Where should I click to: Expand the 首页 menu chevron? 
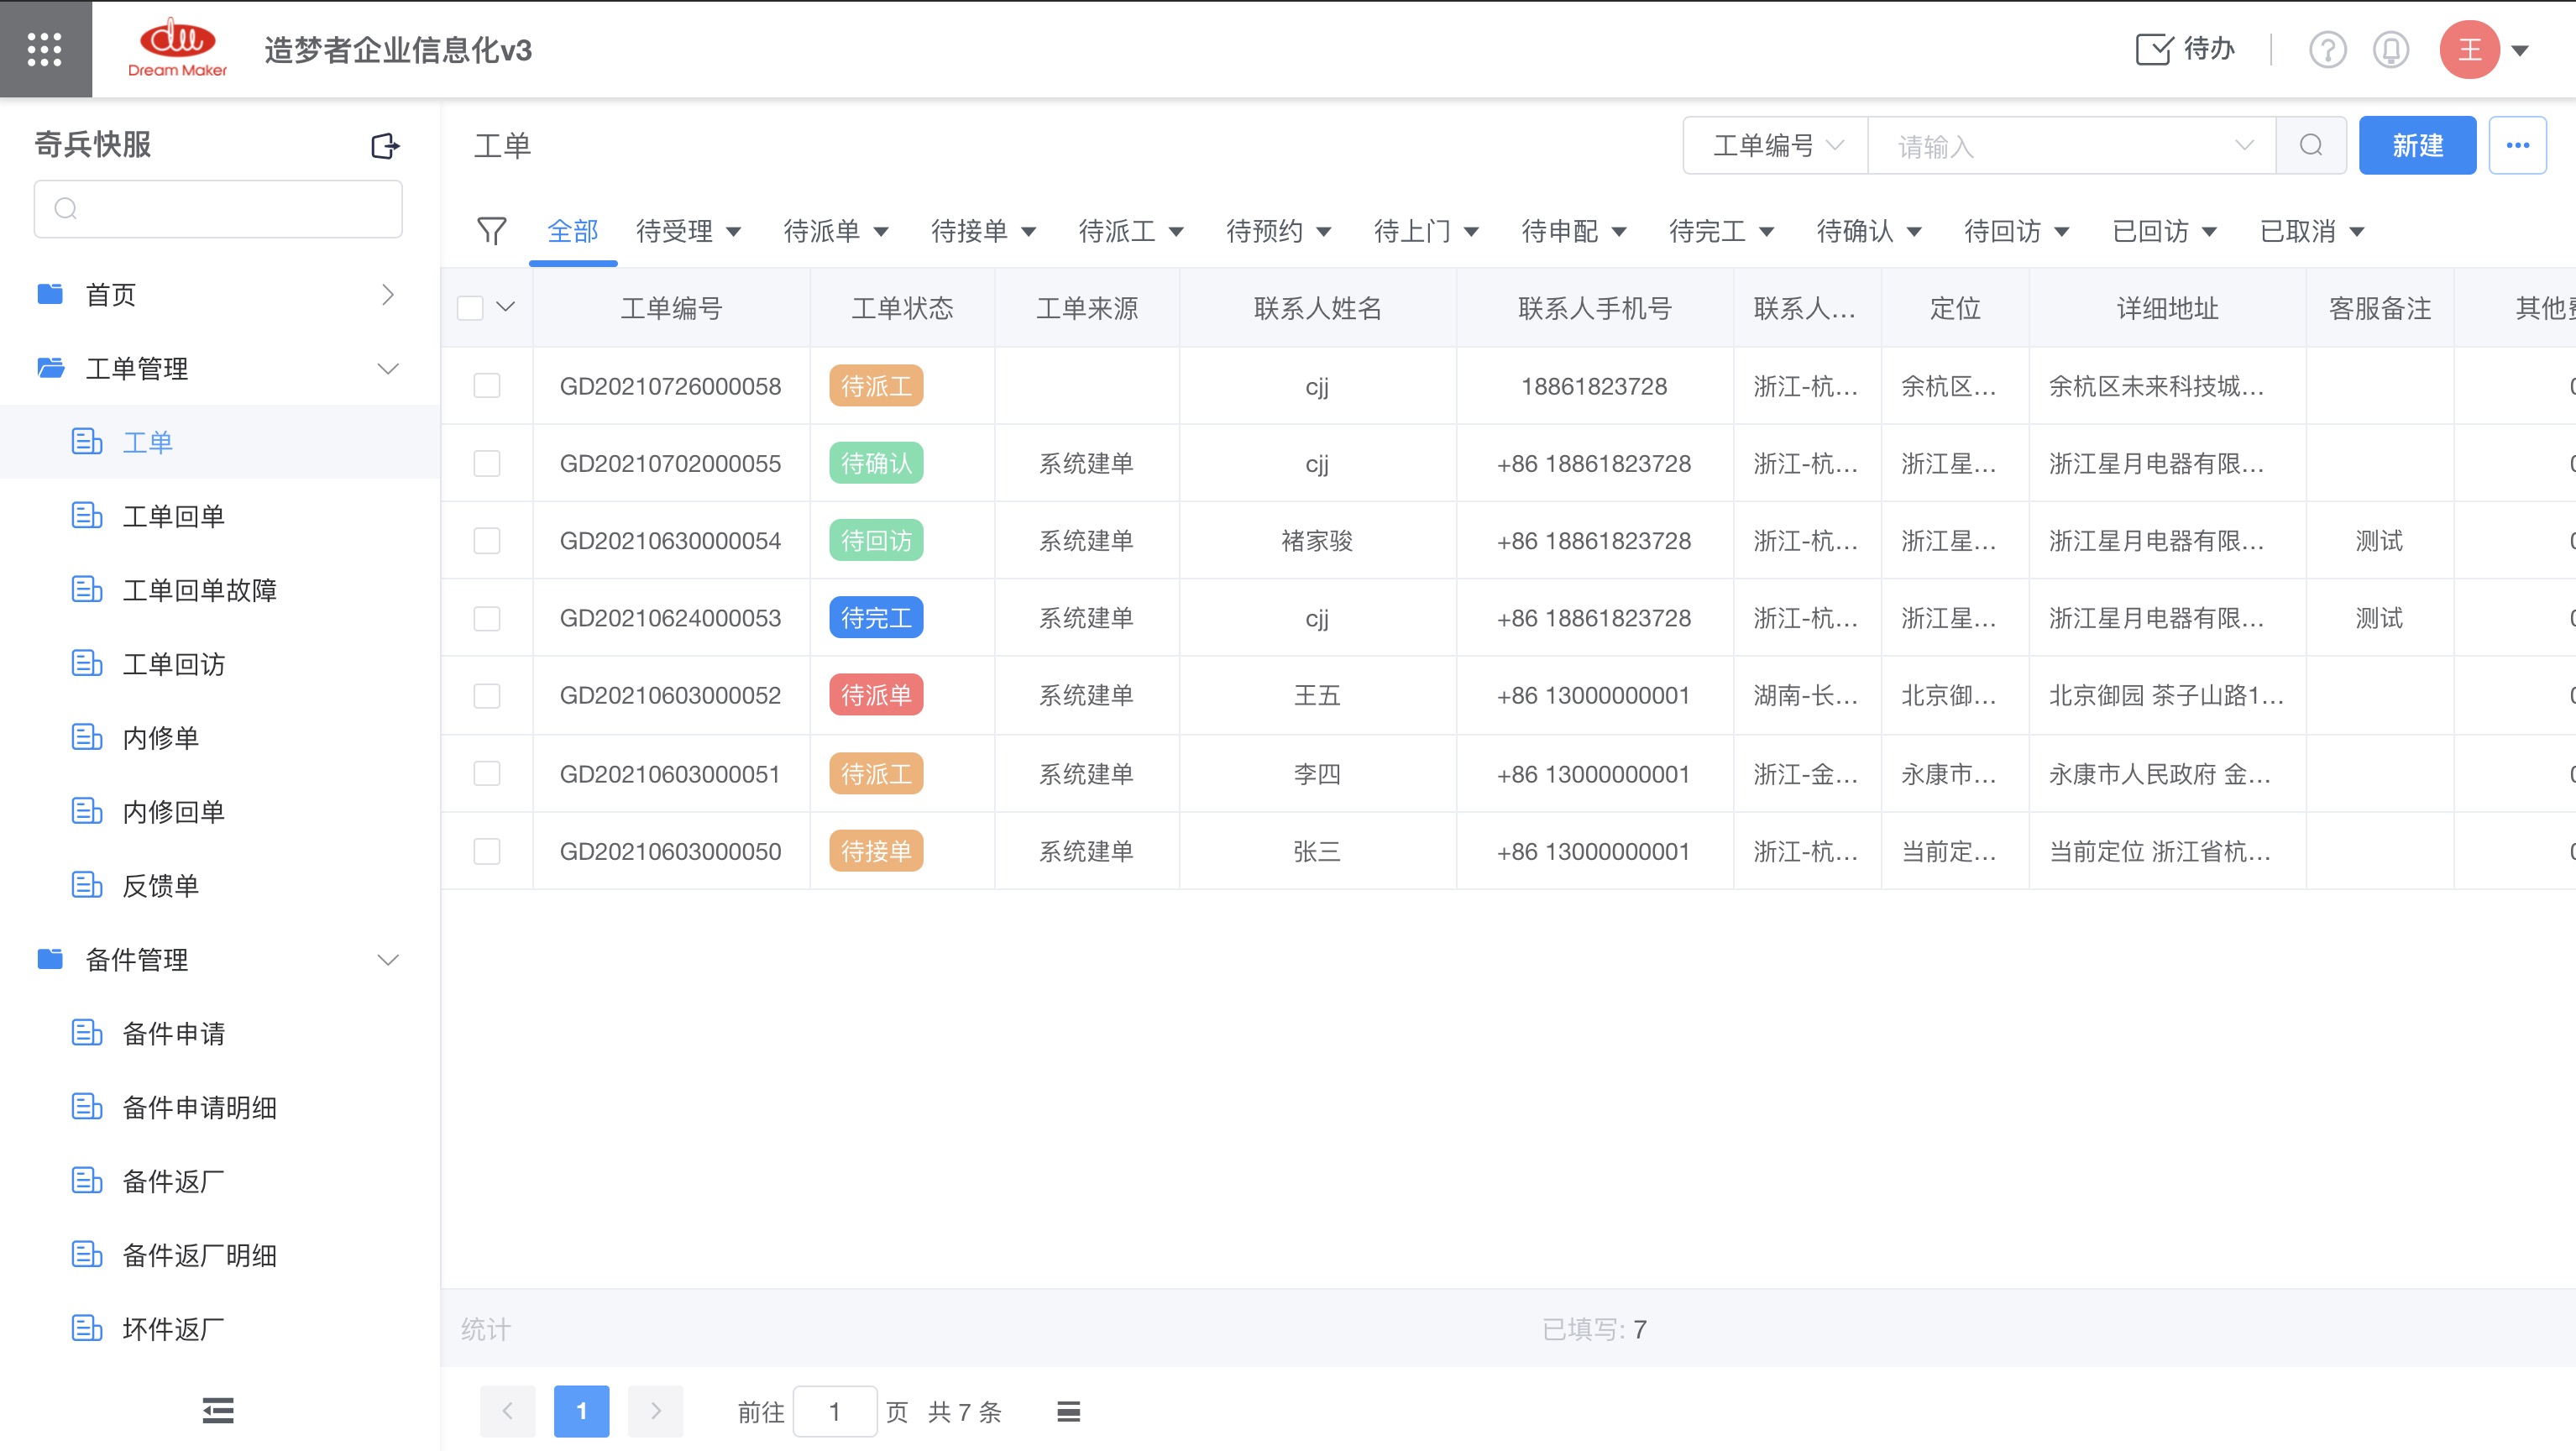point(388,294)
